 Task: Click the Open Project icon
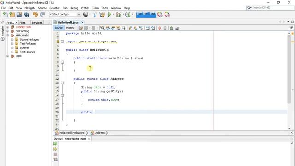[19, 14]
